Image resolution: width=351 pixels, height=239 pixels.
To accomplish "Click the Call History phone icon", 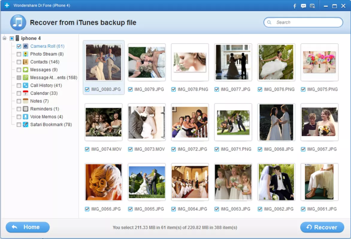I will tap(26, 85).
